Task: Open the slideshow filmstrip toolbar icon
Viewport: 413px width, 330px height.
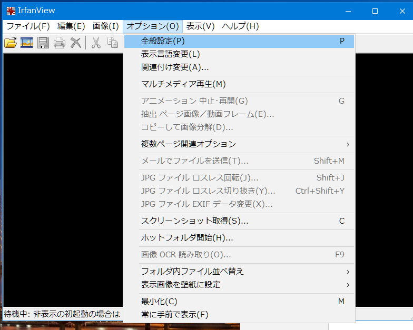Action: 26,43
